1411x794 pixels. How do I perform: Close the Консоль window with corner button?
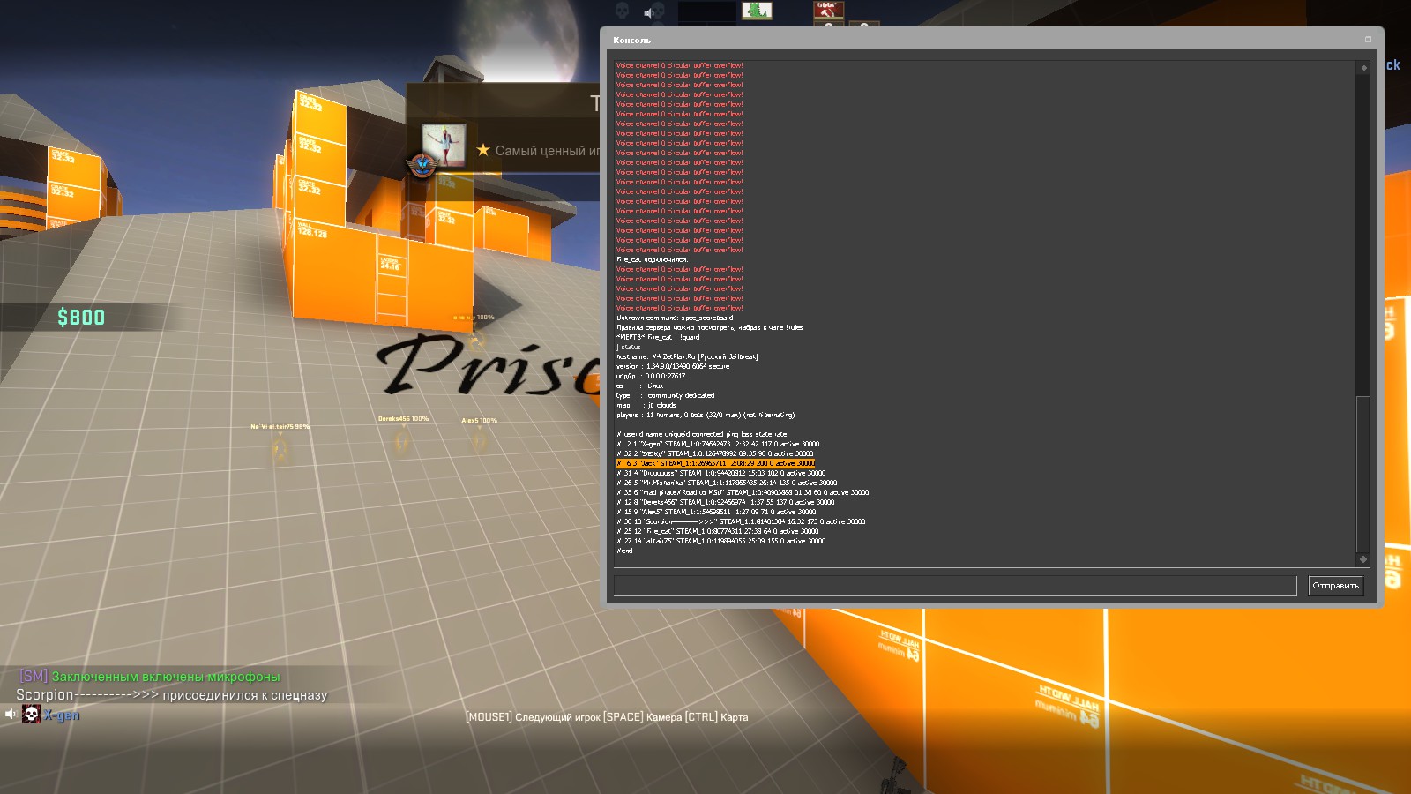pyautogui.click(x=1368, y=40)
